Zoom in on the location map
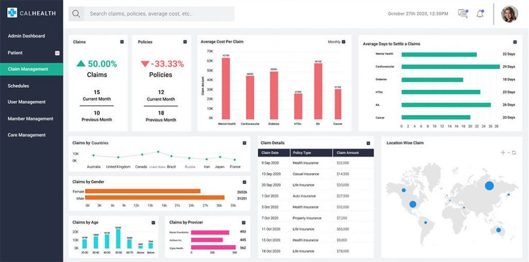 (503, 152)
